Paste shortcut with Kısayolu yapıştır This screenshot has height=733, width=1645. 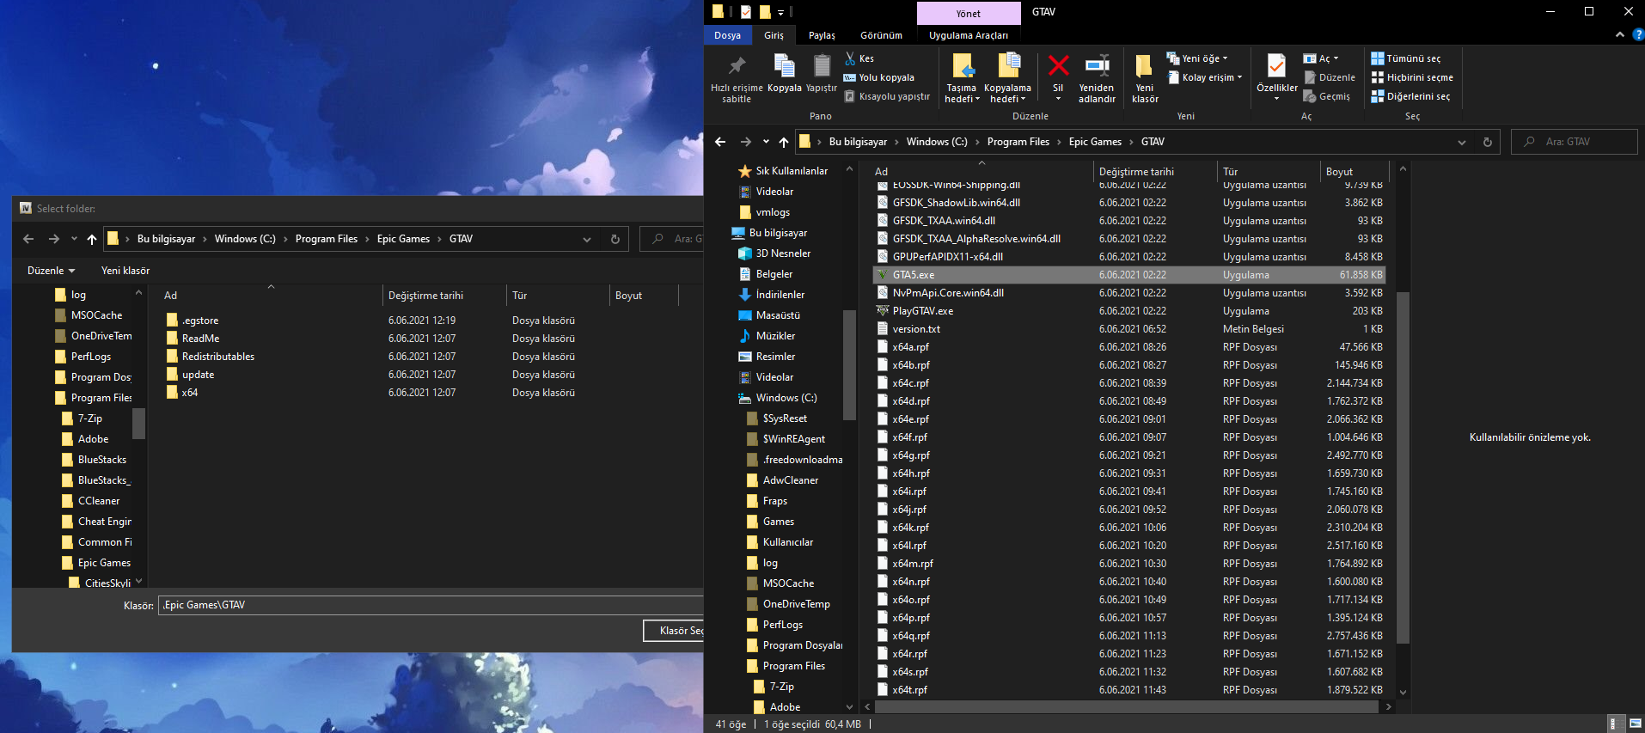pyautogui.click(x=887, y=96)
